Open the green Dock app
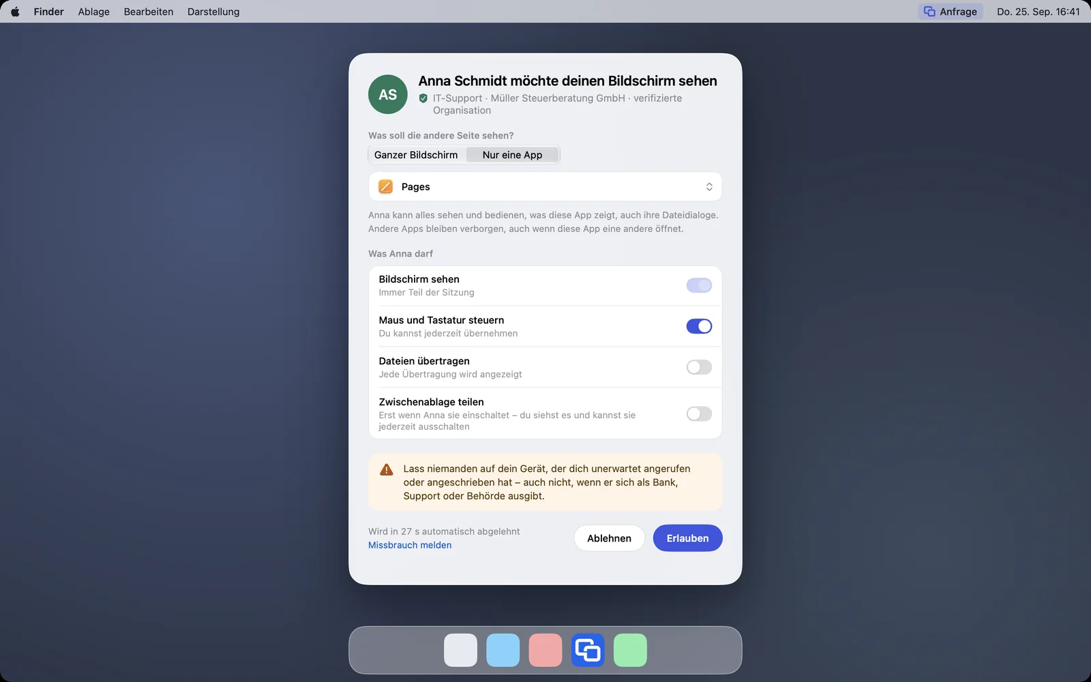Viewport: 1091px width, 682px height. click(630, 650)
